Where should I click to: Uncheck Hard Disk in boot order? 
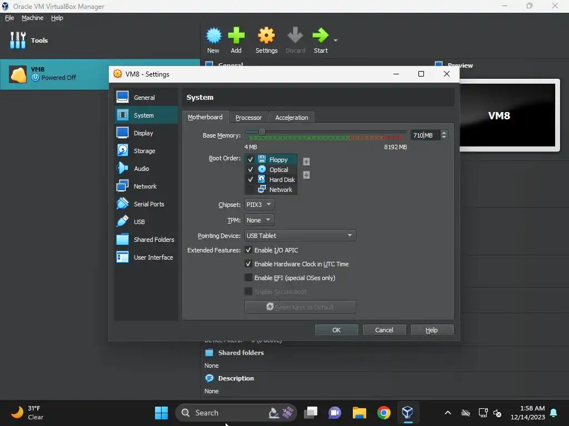[251, 179]
